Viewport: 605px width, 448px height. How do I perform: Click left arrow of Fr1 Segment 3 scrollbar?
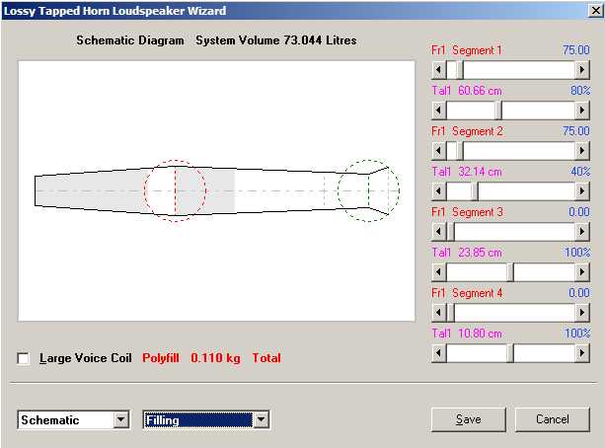click(439, 232)
